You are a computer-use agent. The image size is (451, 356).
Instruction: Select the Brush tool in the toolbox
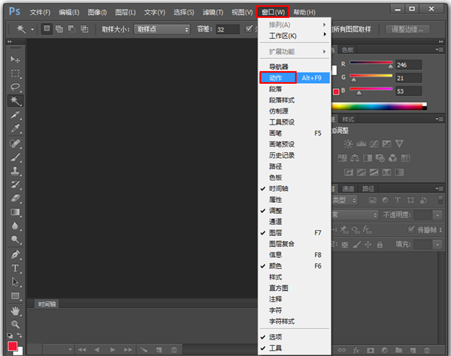15,157
